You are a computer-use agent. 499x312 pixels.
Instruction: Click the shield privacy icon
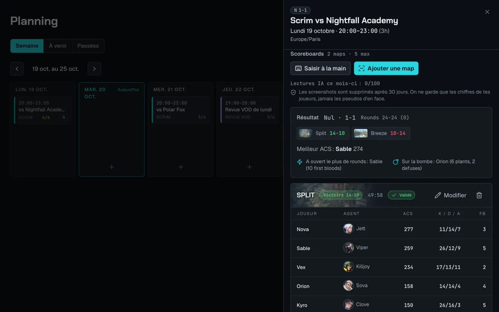[293, 92]
